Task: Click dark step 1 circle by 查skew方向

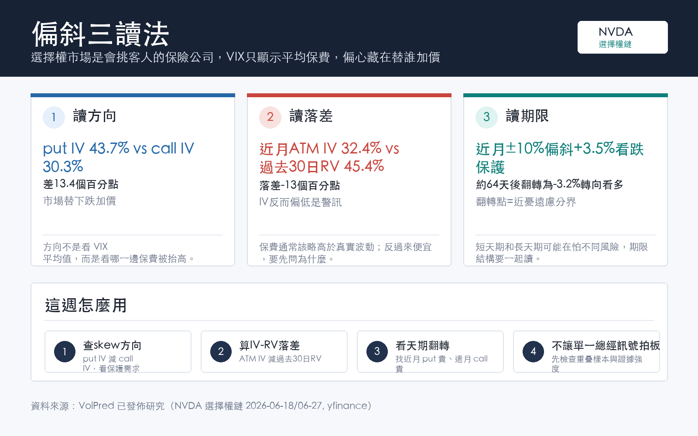Action: [x=65, y=352]
